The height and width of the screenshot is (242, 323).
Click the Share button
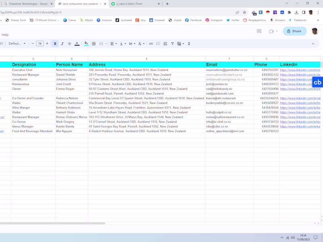(x=295, y=31)
